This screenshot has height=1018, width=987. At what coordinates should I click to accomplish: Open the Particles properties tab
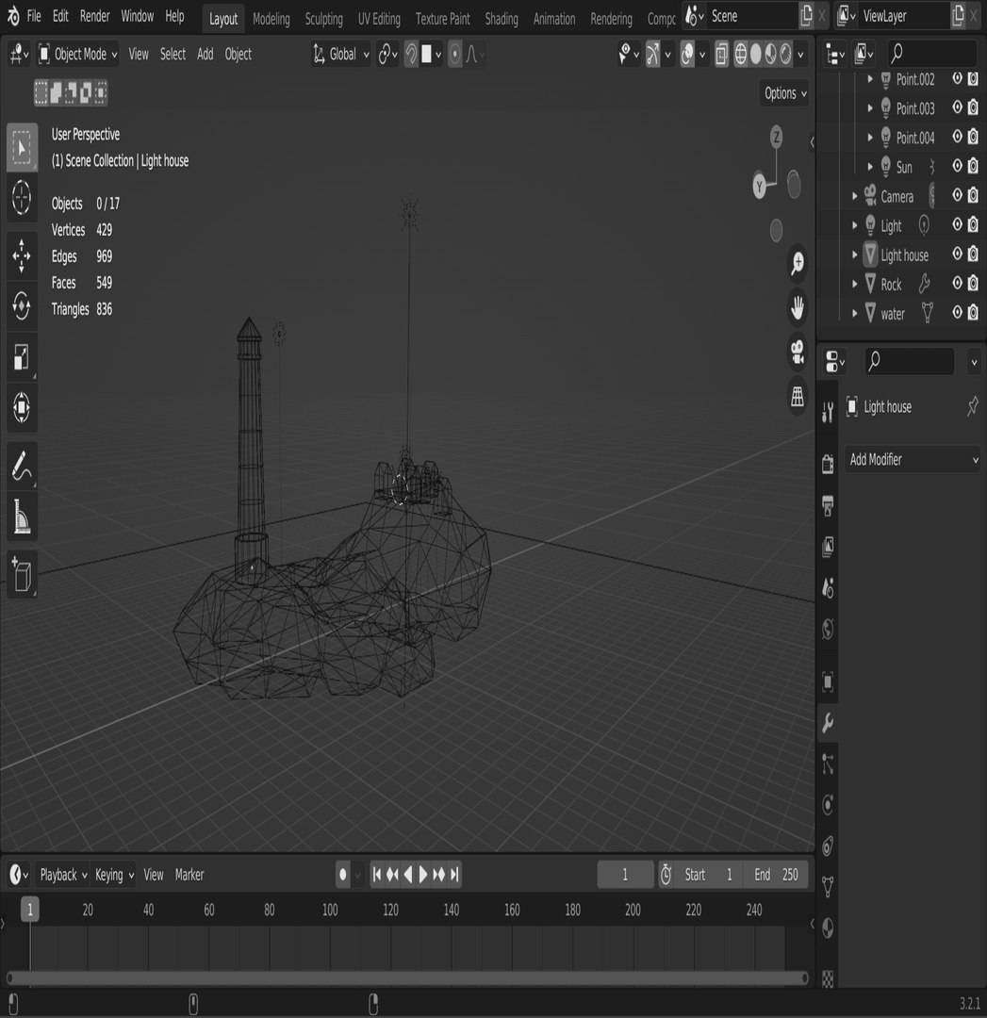828,763
